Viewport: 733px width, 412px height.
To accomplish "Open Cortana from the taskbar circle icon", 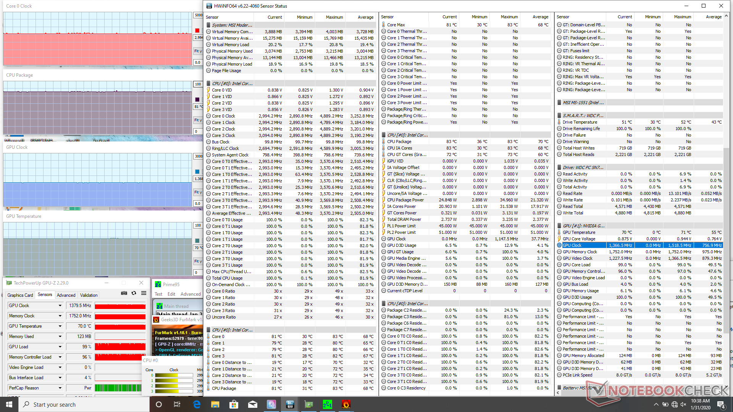I will tap(159, 404).
